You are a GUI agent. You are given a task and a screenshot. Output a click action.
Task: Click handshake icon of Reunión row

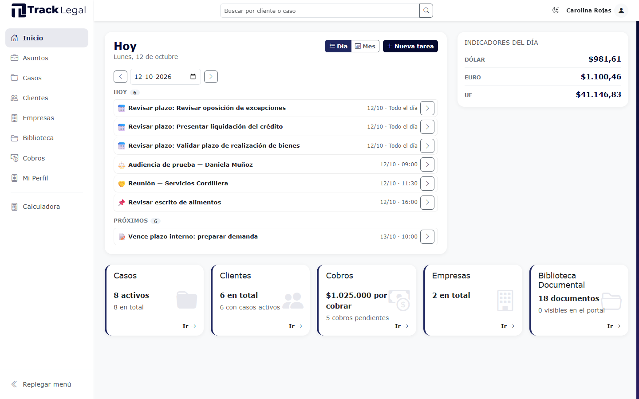click(122, 184)
